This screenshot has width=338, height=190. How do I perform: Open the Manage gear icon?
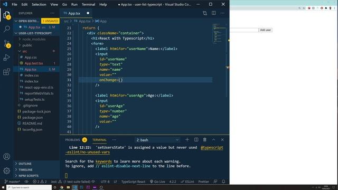(x=7, y=170)
